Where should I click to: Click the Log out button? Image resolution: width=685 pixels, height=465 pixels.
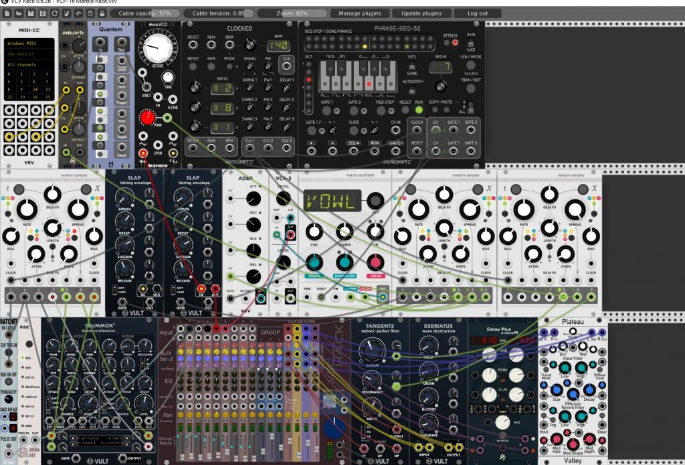click(x=478, y=13)
